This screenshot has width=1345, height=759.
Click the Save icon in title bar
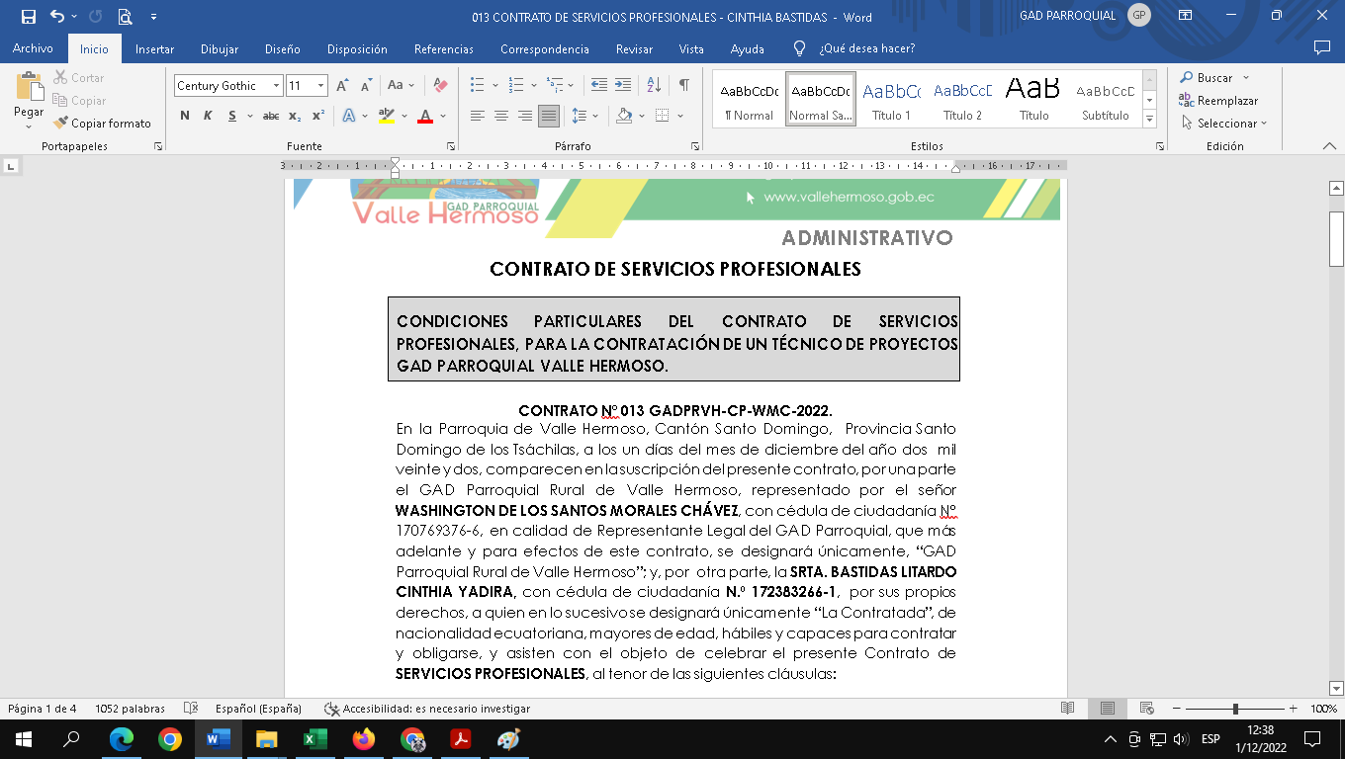tap(28, 17)
